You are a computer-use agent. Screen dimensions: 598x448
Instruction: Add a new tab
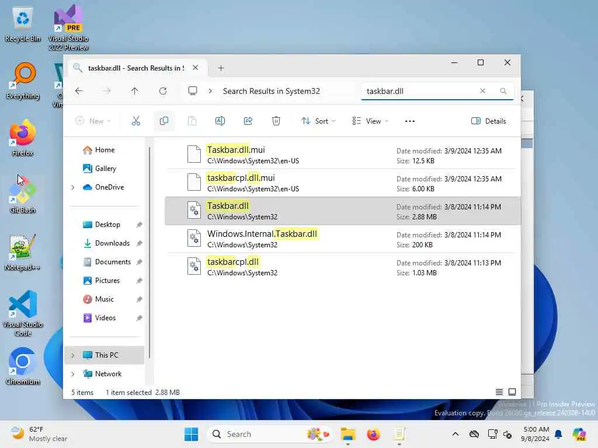click(x=221, y=68)
